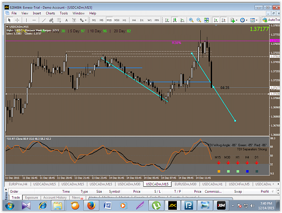The width and height of the screenshot is (282, 213).
Task: Open the File menu
Action: [x=14, y=13]
